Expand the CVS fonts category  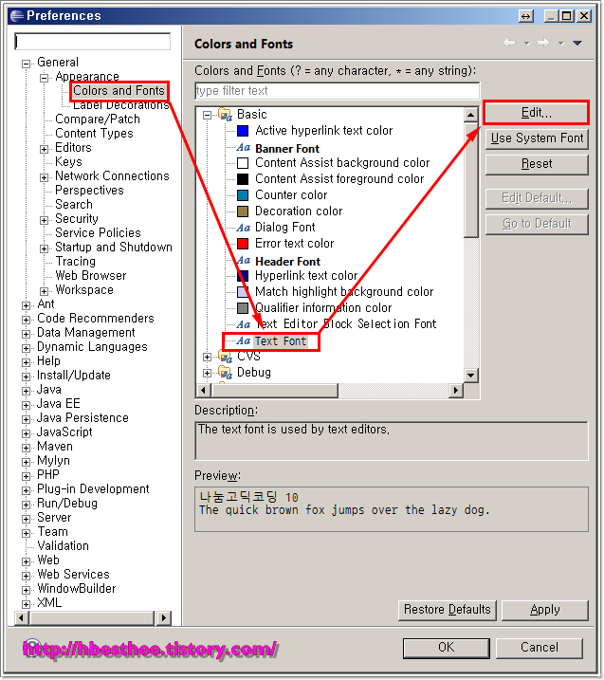208,357
